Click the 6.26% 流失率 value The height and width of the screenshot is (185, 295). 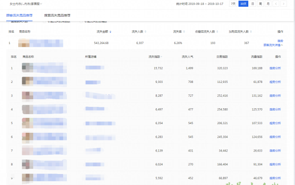[x=178, y=43]
